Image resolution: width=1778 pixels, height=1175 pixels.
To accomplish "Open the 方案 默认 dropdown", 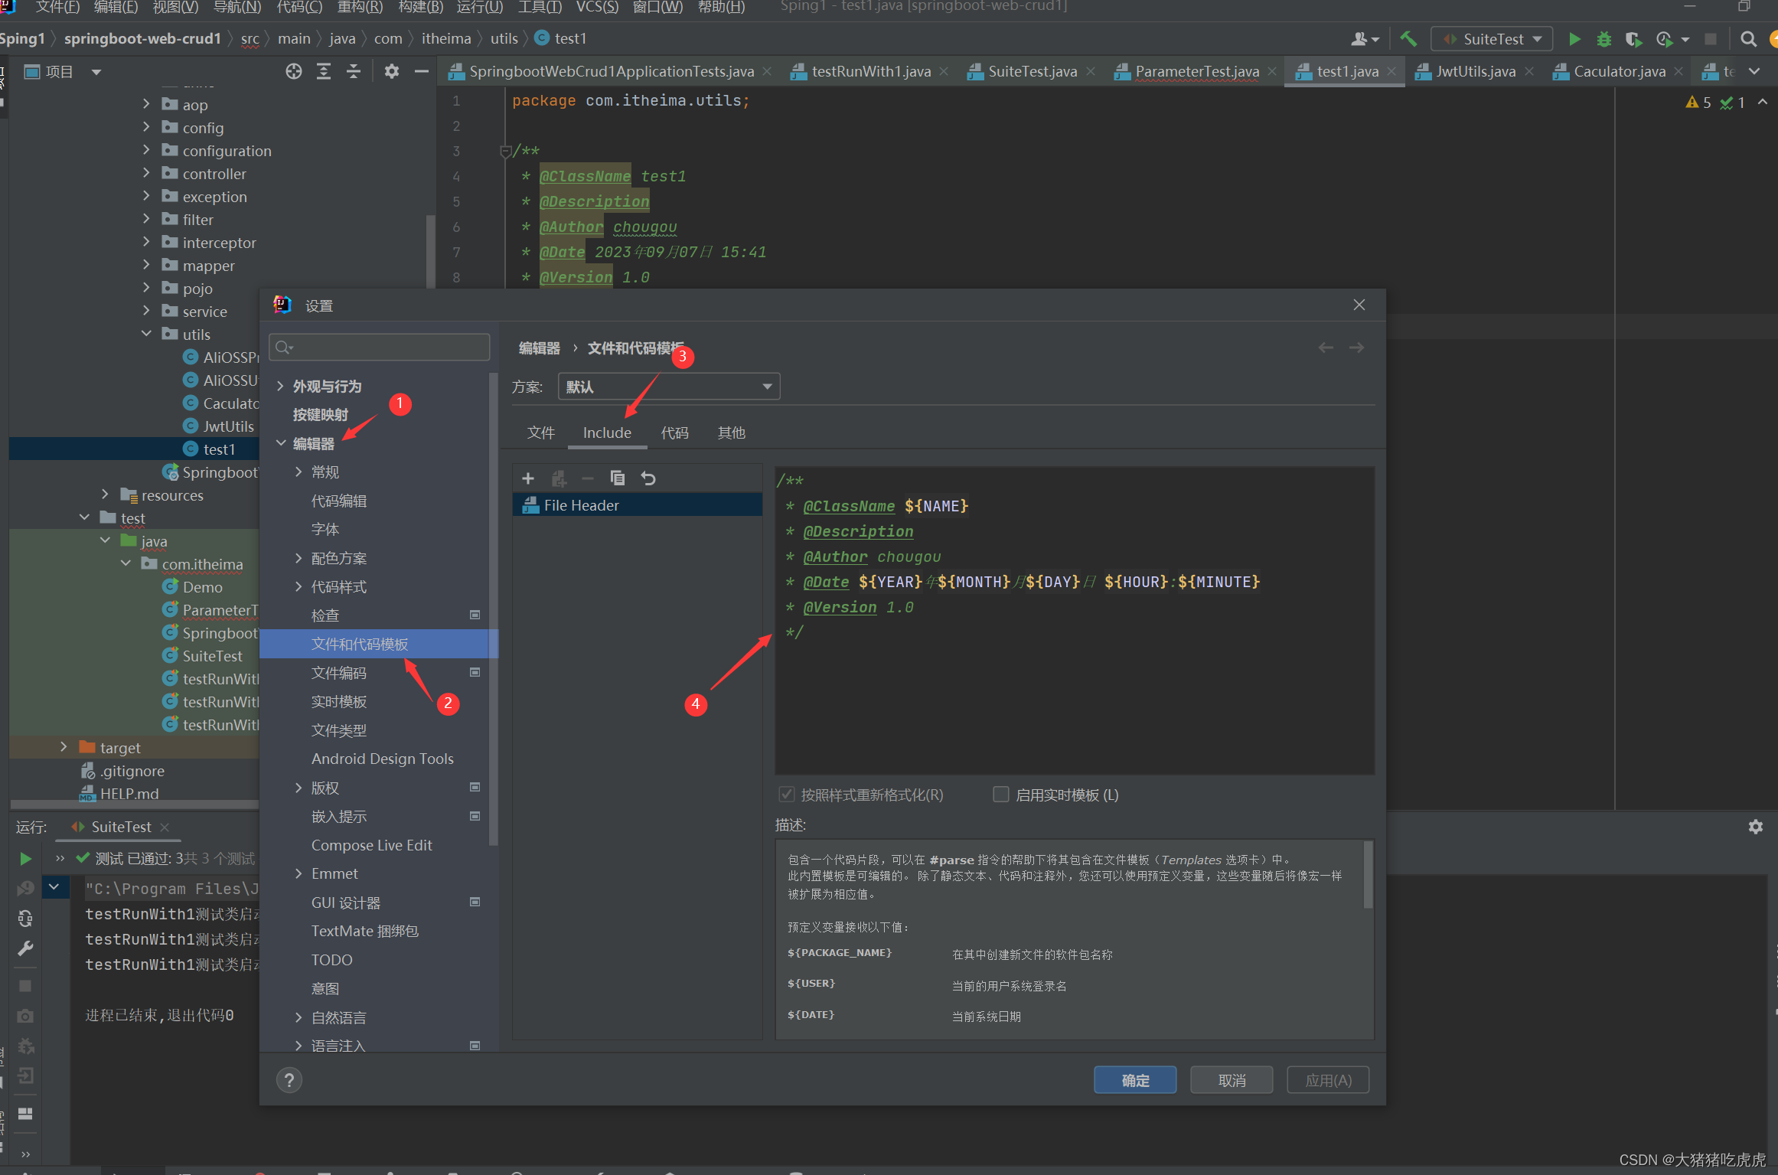I will [669, 387].
